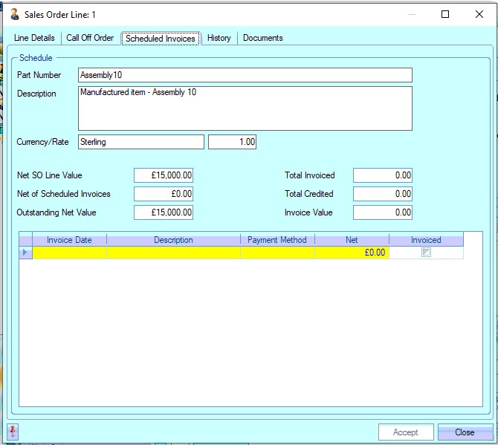This screenshot has width=498, height=445.
Task: Minimize the Sales Order Line window
Action: (x=411, y=14)
